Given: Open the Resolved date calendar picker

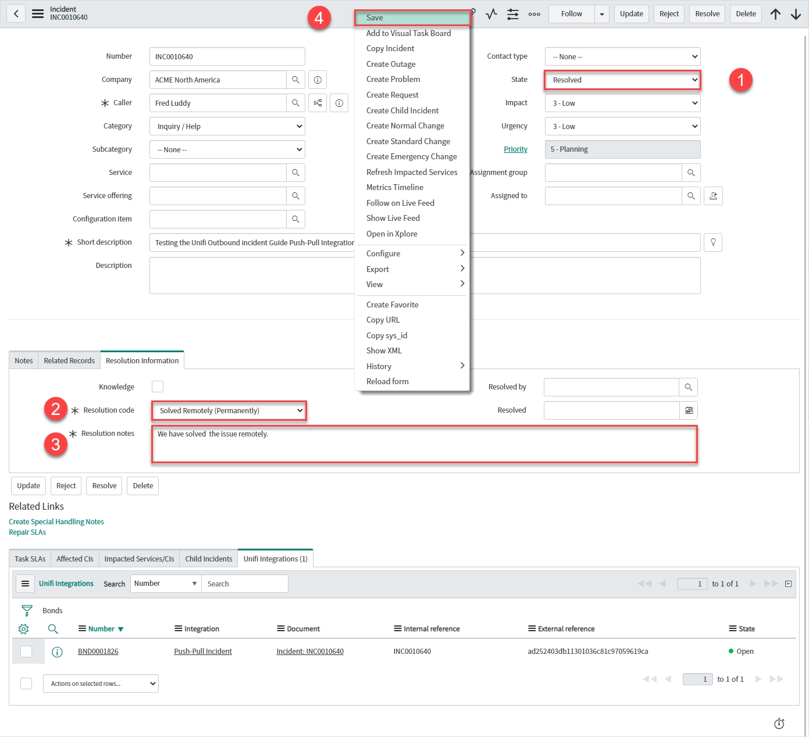Looking at the screenshot, I should tap(689, 410).
